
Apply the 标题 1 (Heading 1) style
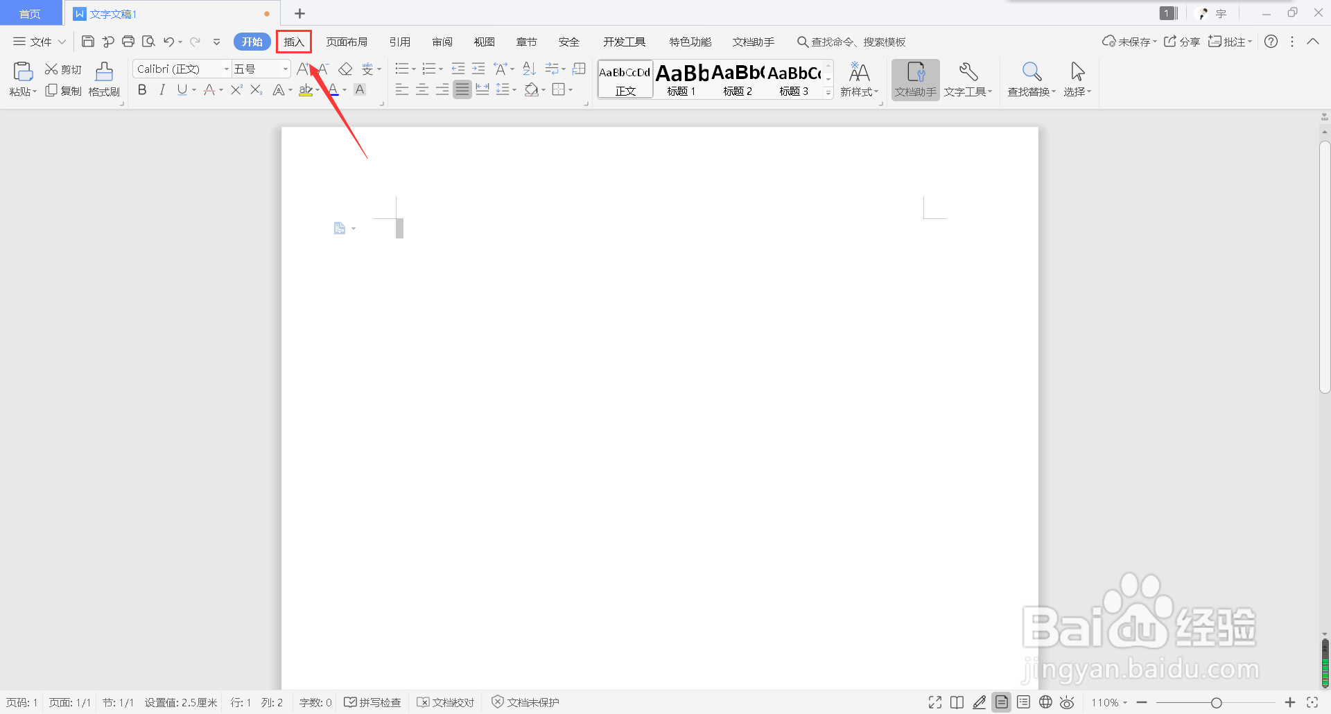point(682,79)
